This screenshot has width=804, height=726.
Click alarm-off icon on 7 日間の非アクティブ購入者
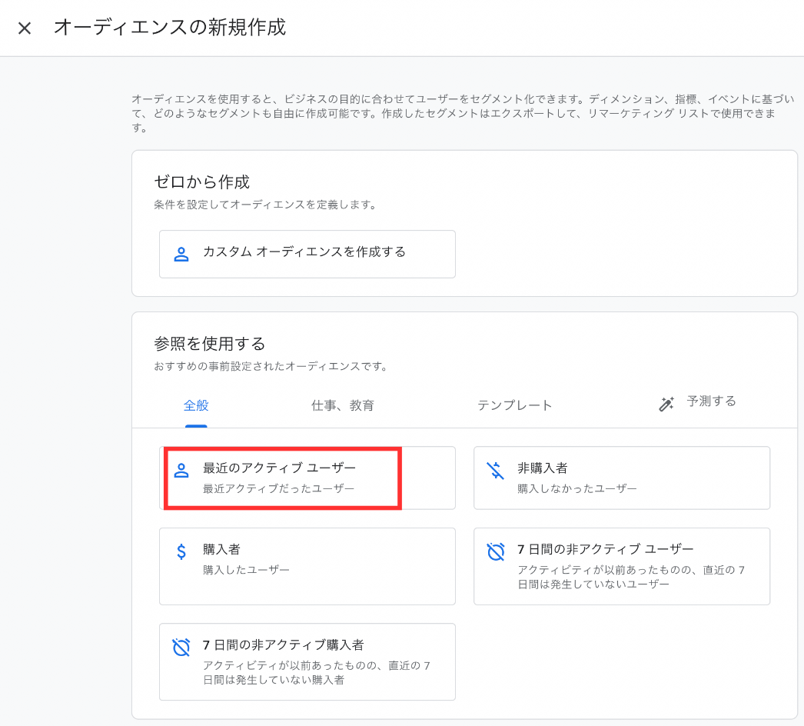pos(181,647)
